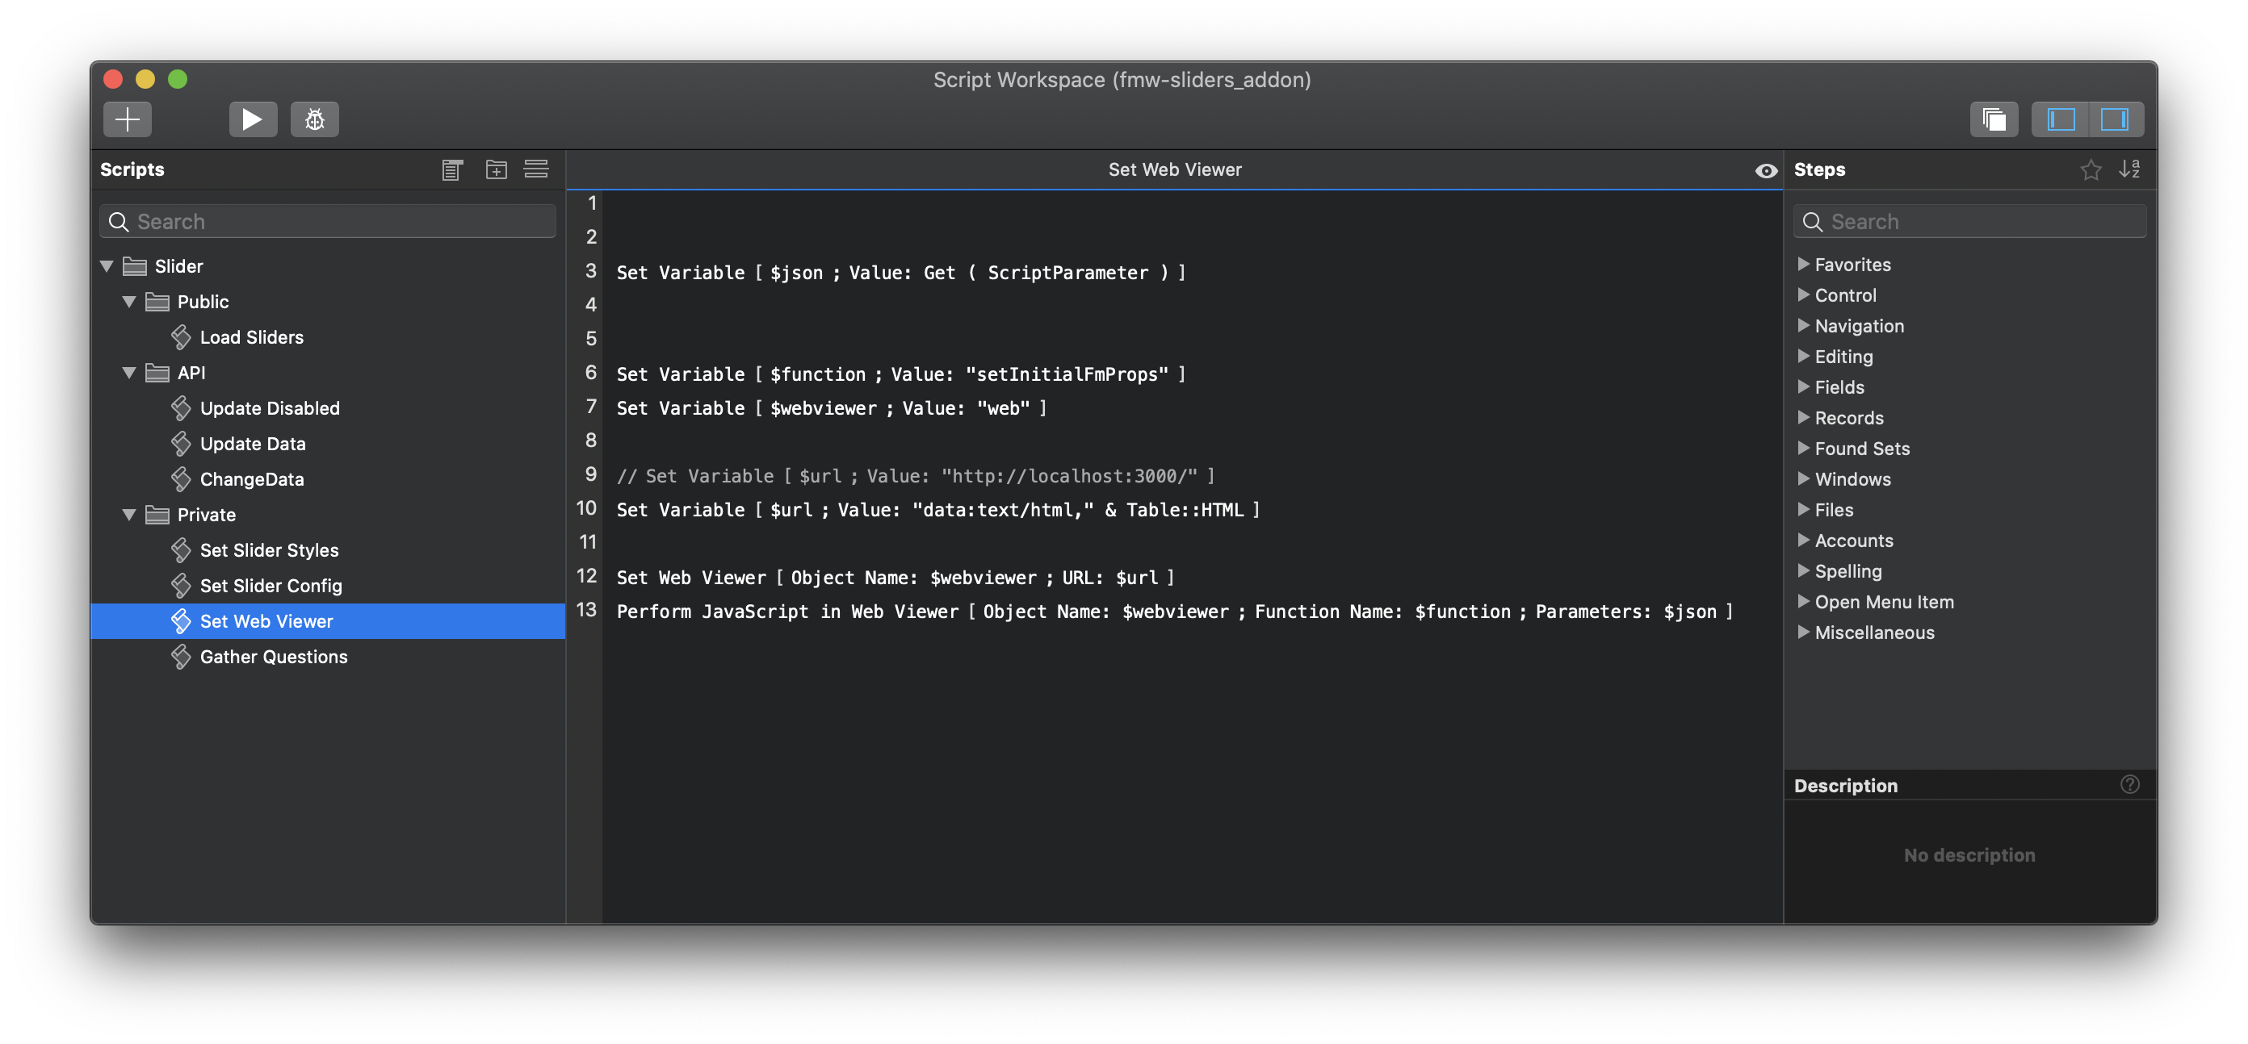Select the Set Slider Config script
Screen dimensions: 2248x1044
[x=328, y=586]
